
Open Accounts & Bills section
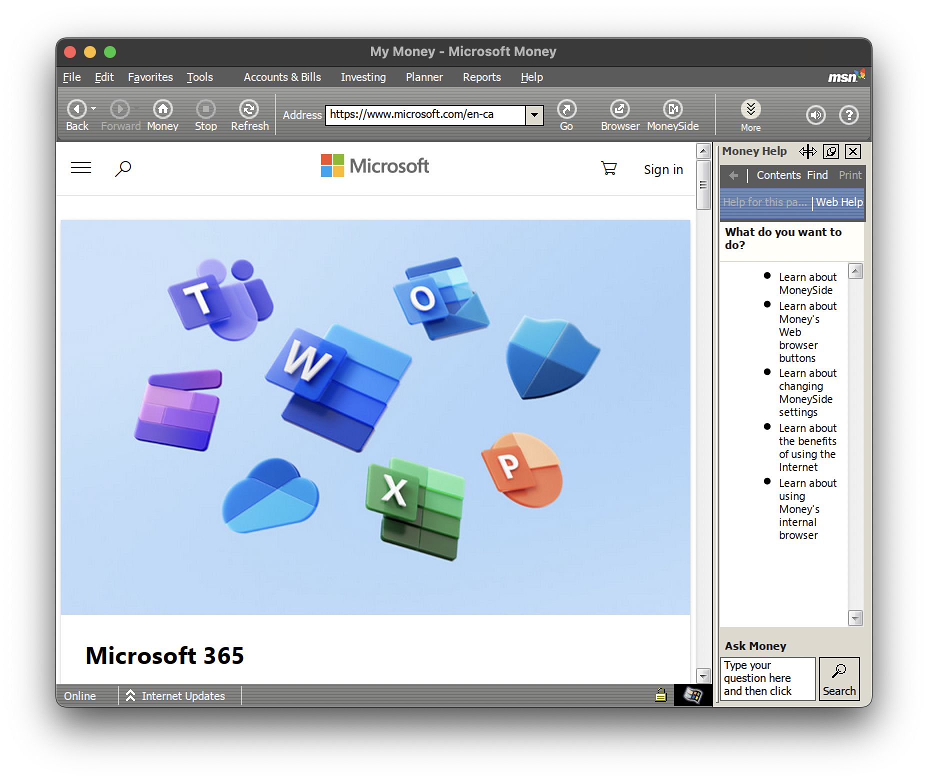[x=282, y=77]
